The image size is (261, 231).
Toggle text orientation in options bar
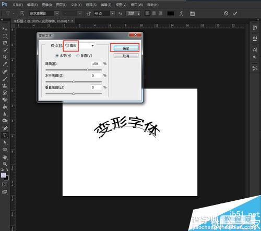[21, 14]
